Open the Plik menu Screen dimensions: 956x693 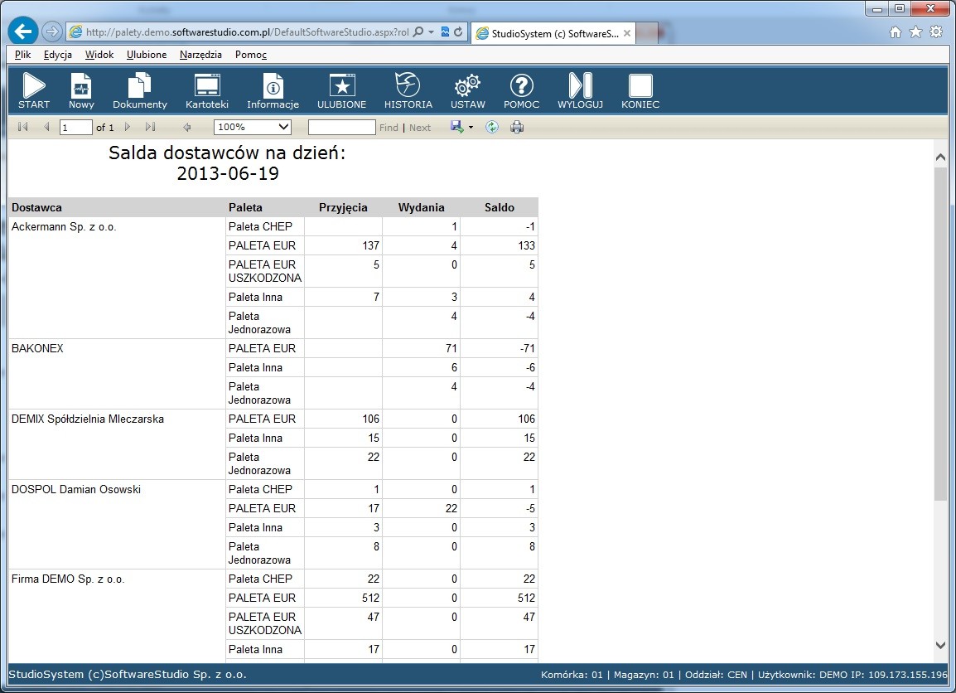pyautogui.click(x=22, y=54)
